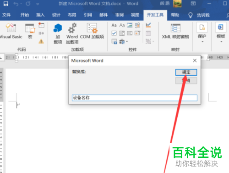Image resolution: width=229 pixels, height=173 pixels.
Task: Open XML 映射窗格 pane
Action: click(x=175, y=31)
